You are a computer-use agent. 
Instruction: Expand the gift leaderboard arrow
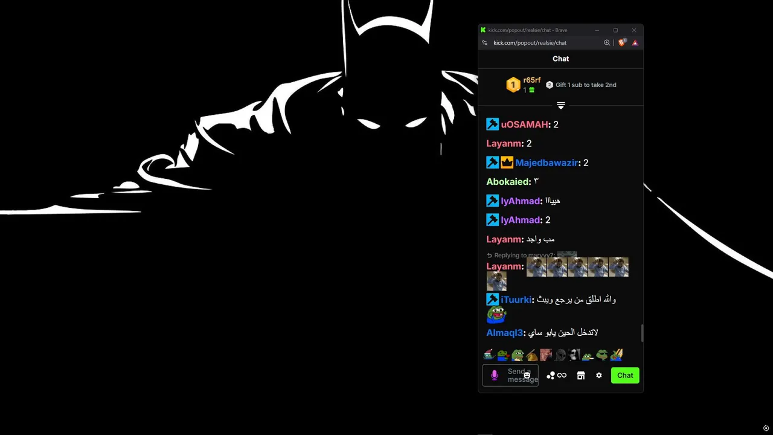click(561, 106)
